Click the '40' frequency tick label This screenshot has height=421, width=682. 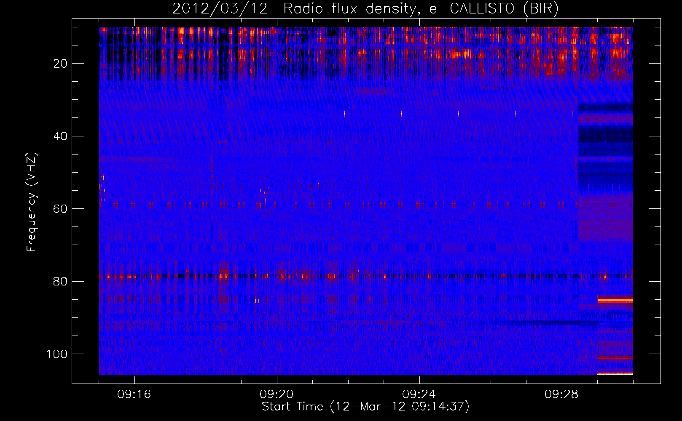coord(60,136)
